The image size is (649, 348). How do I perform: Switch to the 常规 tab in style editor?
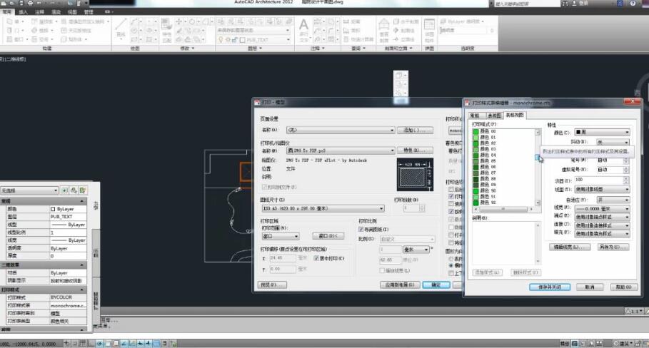(473, 115)
